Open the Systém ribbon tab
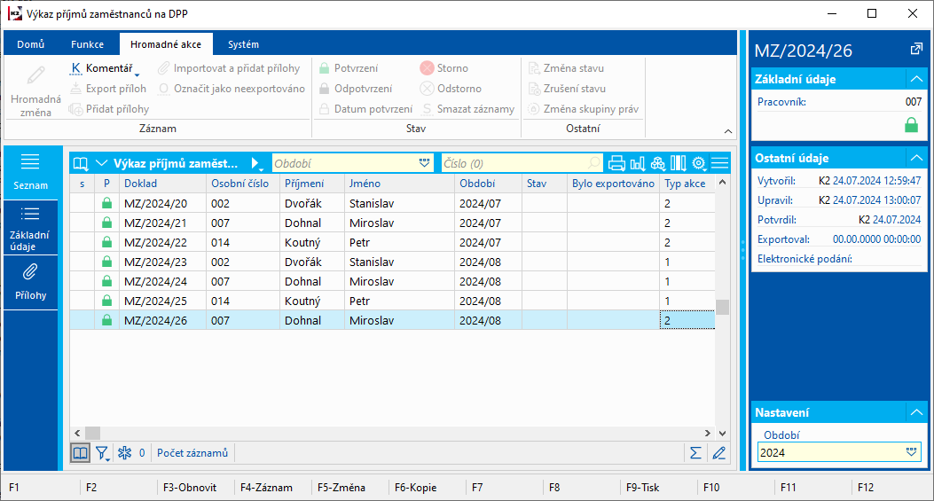Viewport: 934px width, 501px height. [x=243, y=44]
